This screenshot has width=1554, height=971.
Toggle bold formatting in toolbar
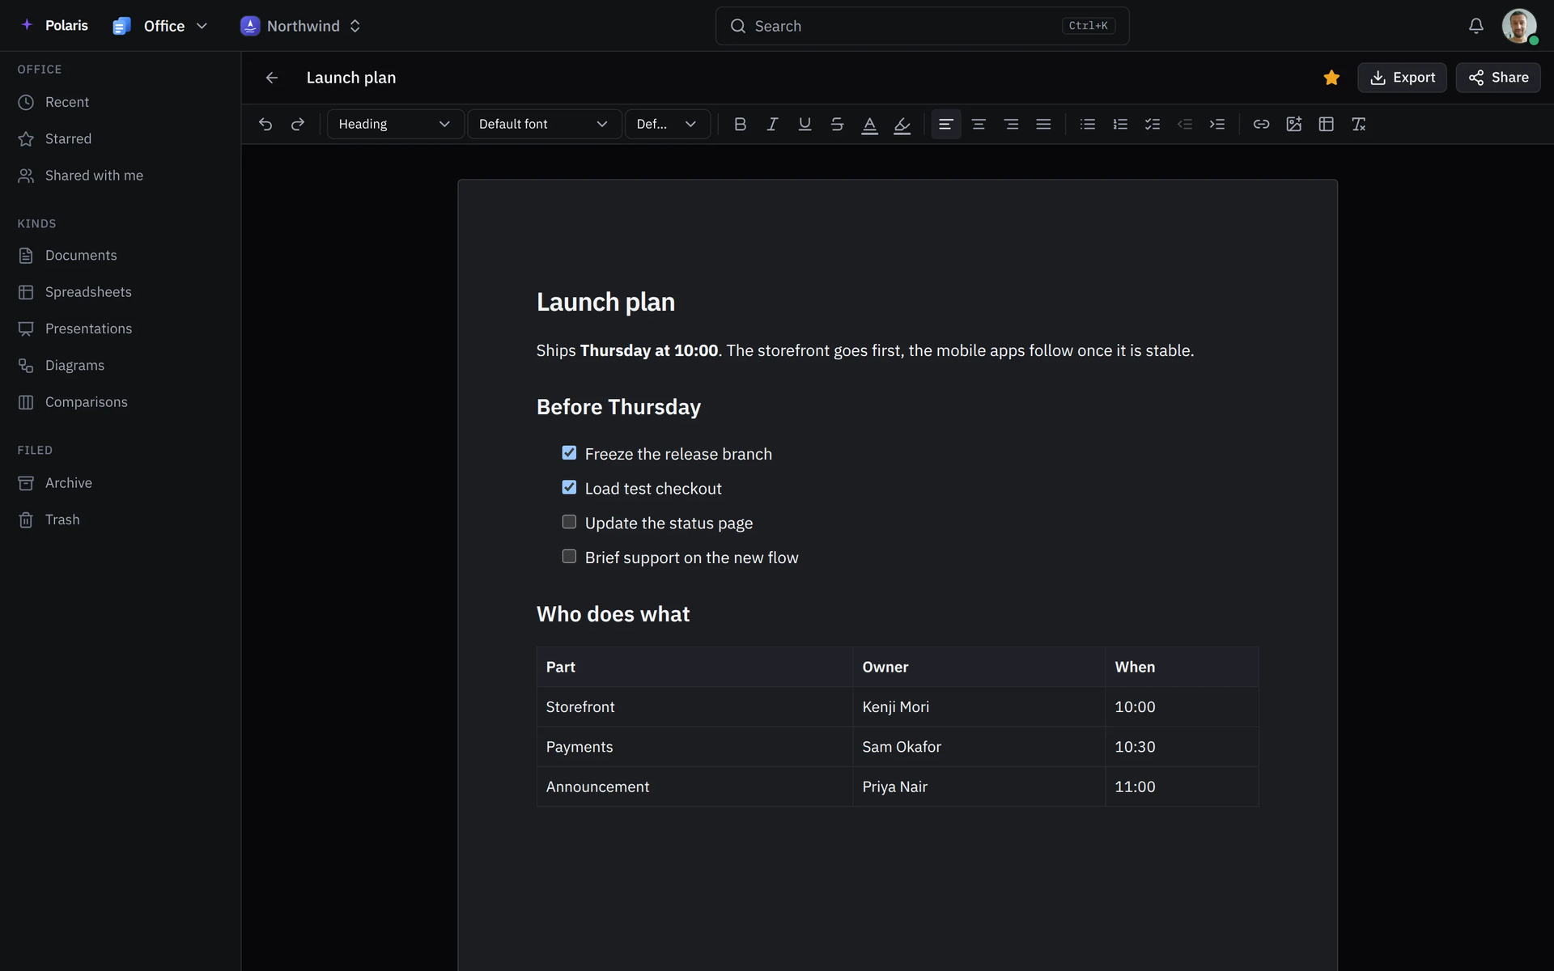coord(740,124)
